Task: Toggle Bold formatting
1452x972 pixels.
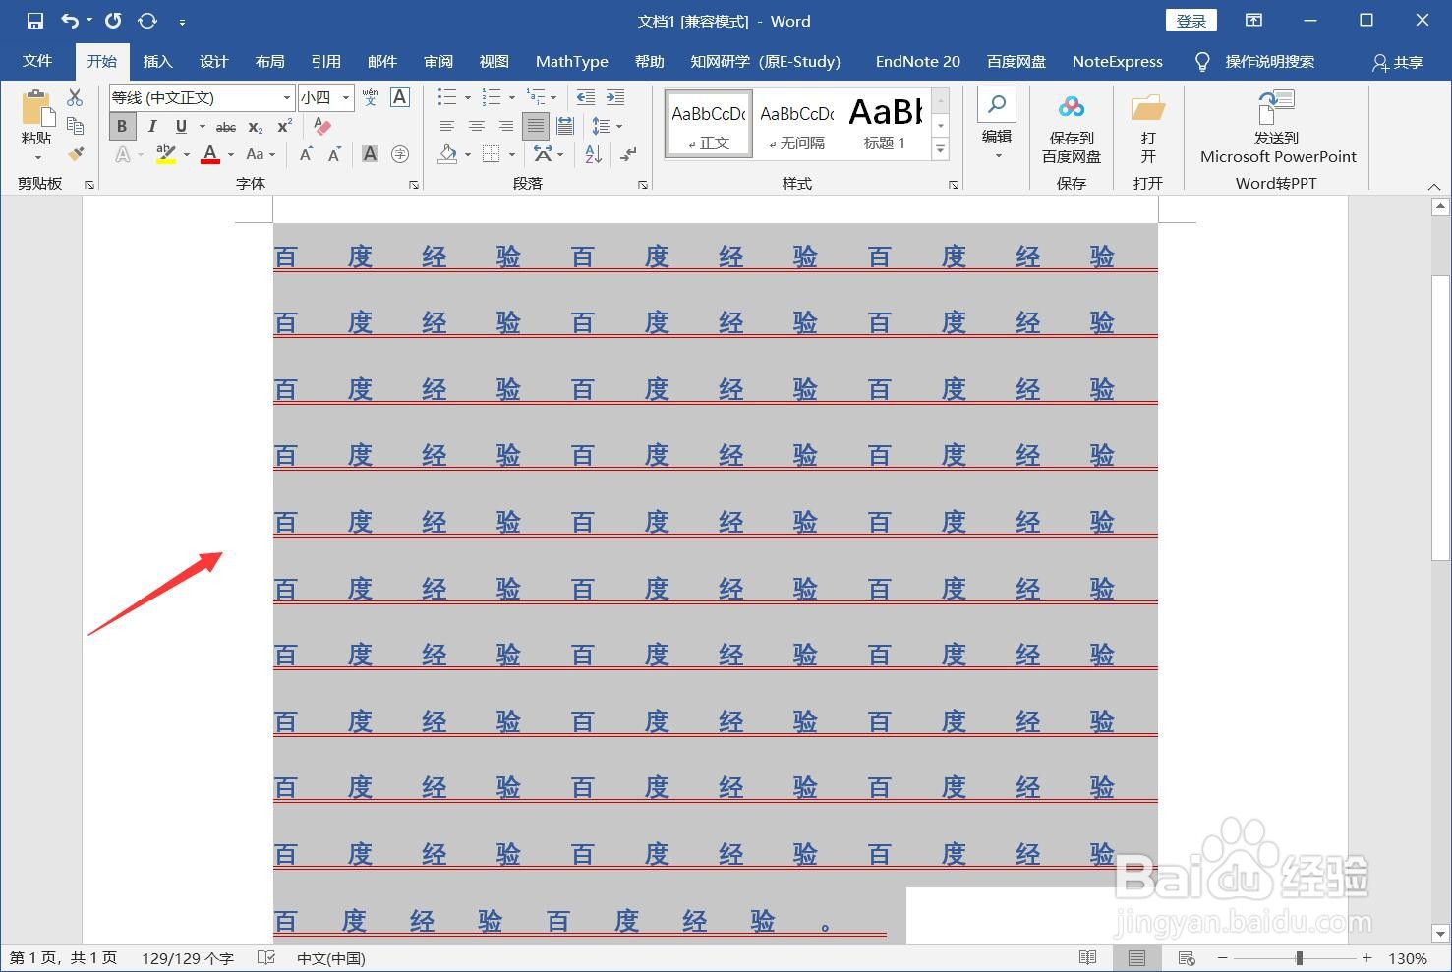Action: pyautogui.click(x=122, y=126)
